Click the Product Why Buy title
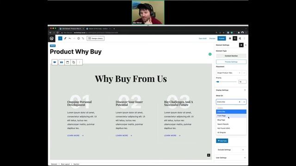Image resolution: width=296 pixels, height=166 pixels. coord(76,52)
